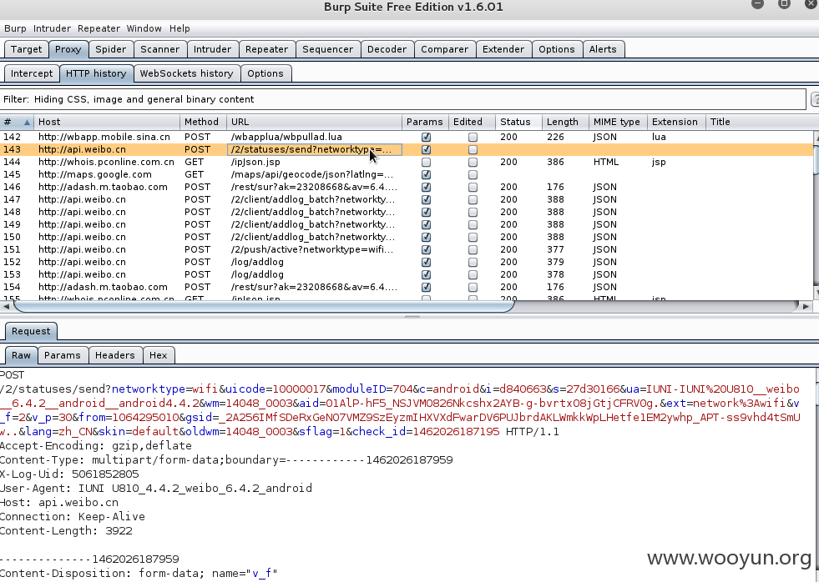819x582 pixels.
Task: Switch to the Spider tab
Action: tap(110, 49)
